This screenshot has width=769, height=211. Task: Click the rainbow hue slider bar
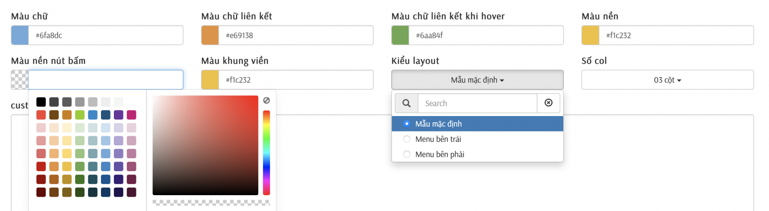(266, 152)
